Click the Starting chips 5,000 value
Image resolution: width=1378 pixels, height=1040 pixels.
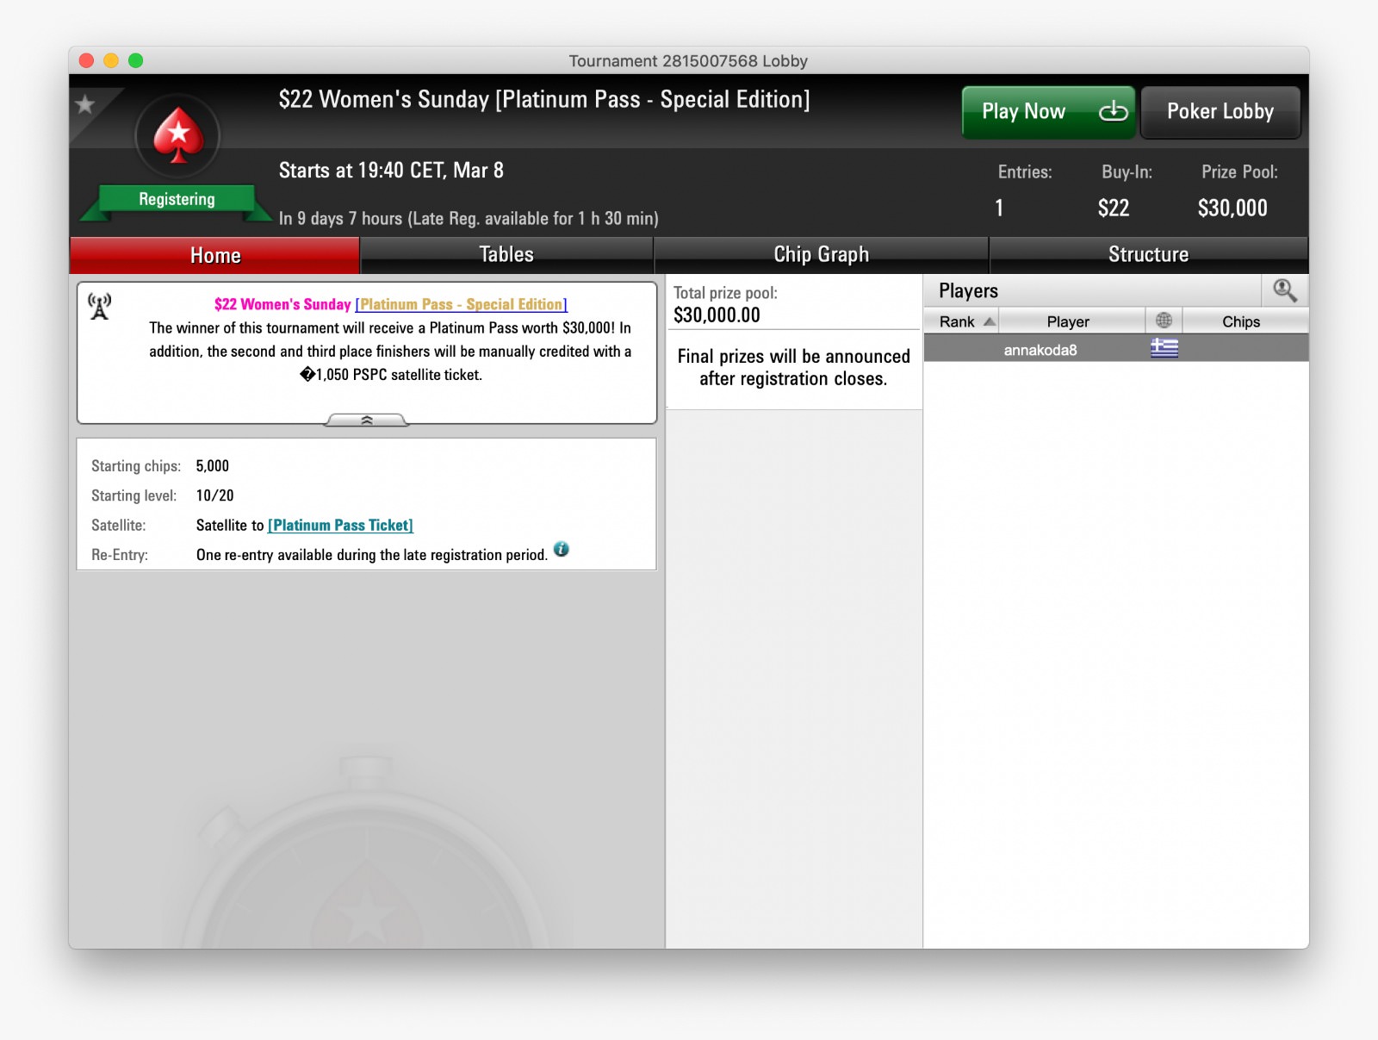[213, 466]
